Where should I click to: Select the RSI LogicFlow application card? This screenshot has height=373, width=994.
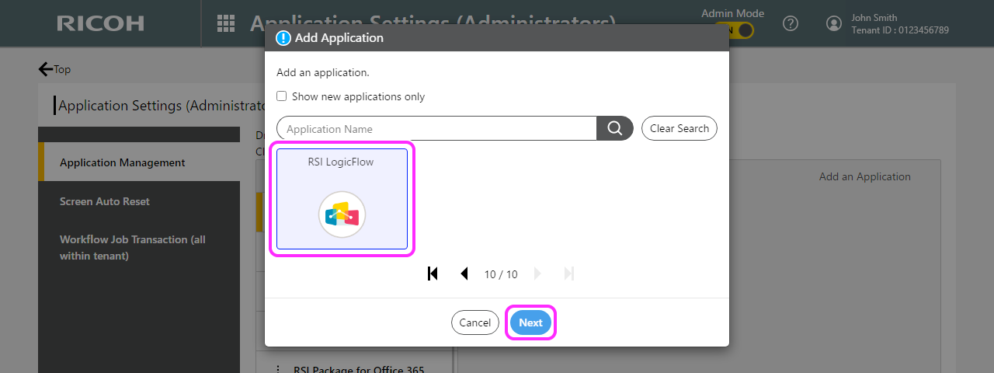click(342, 199)
